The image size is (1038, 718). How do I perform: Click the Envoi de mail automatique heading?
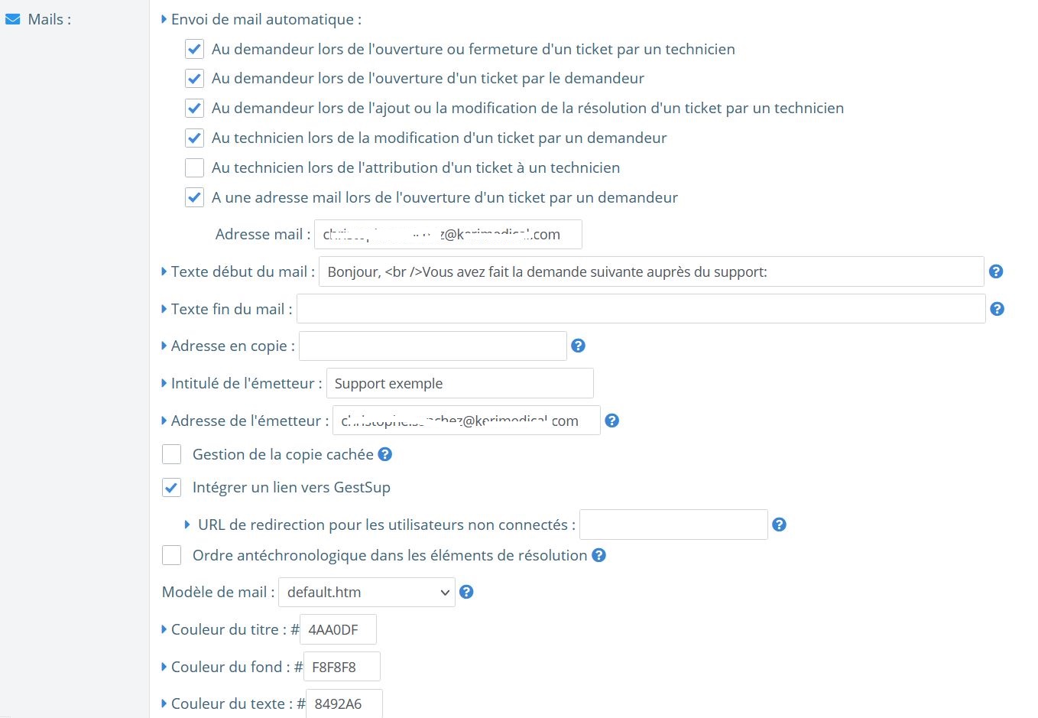coord(266,19)
